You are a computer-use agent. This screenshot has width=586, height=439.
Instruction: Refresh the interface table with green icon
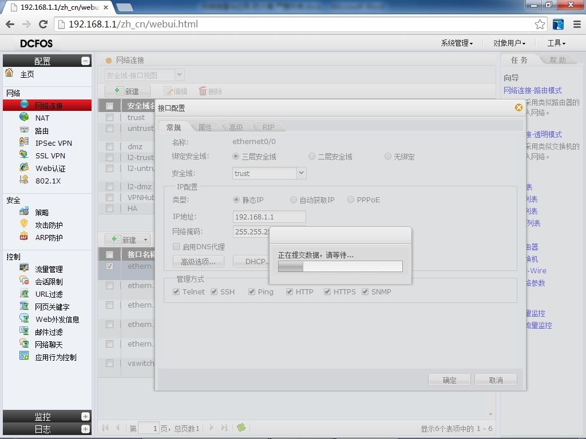coord(241,428)
